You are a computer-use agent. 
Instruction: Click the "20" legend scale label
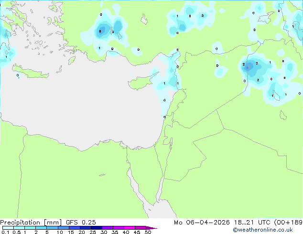[82, 232]
